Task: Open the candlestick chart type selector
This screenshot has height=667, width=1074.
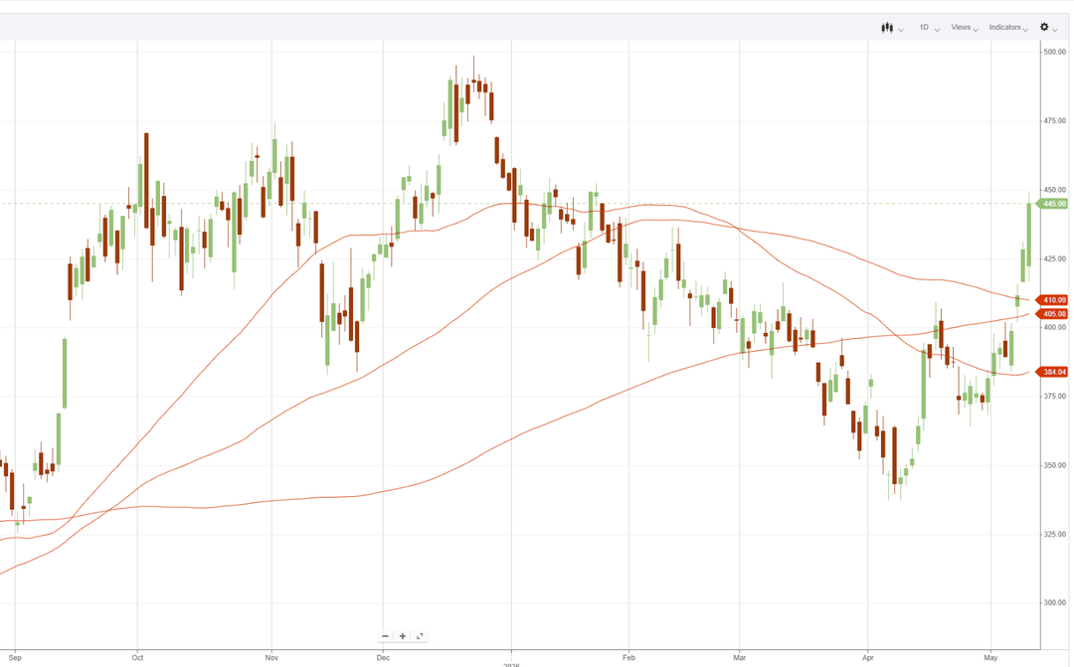Action: [887, 28]
